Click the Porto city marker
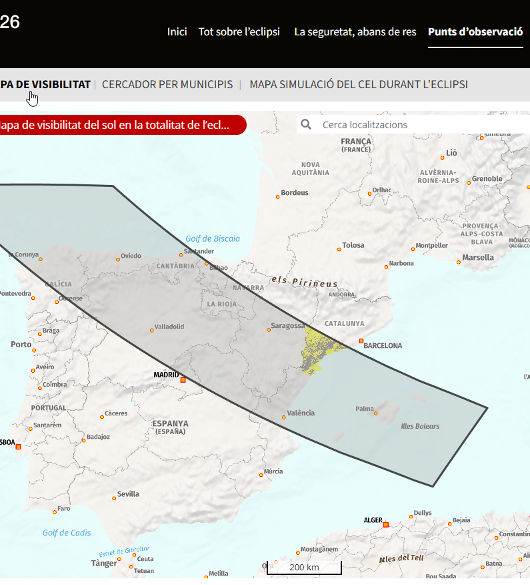 pyautogui.click(x=34, y=351)
